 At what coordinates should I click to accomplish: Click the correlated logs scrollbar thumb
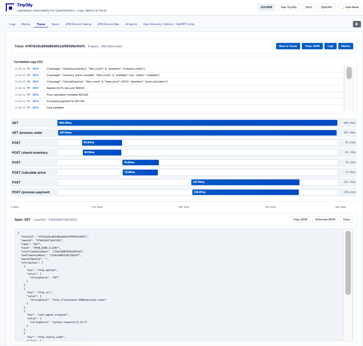[349, 73]
